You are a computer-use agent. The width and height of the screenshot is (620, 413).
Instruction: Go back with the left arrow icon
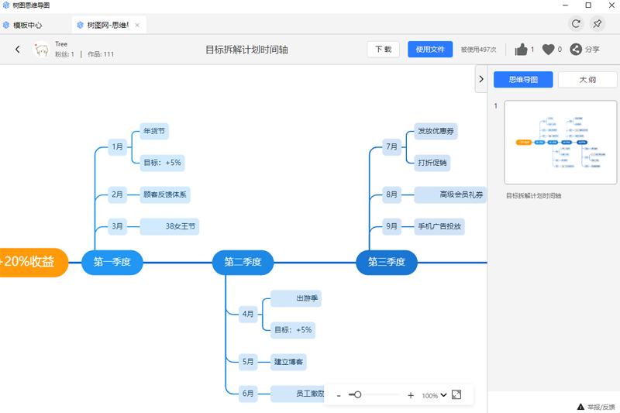(17, 50)
